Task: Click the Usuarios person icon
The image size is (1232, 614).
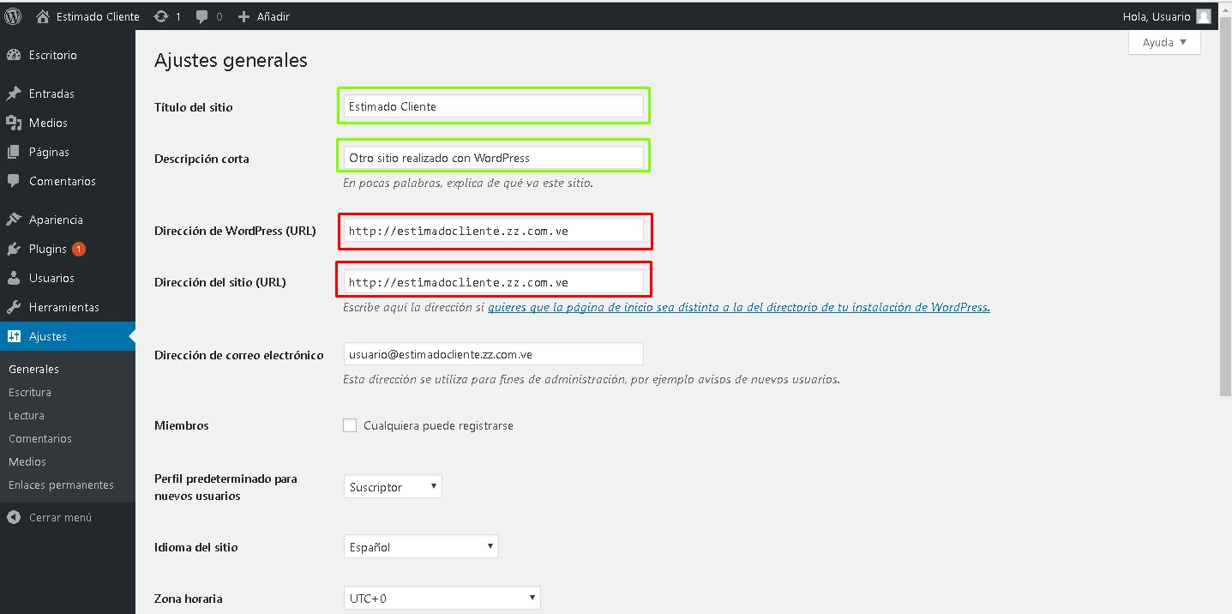Action: (x=14, y=278)
